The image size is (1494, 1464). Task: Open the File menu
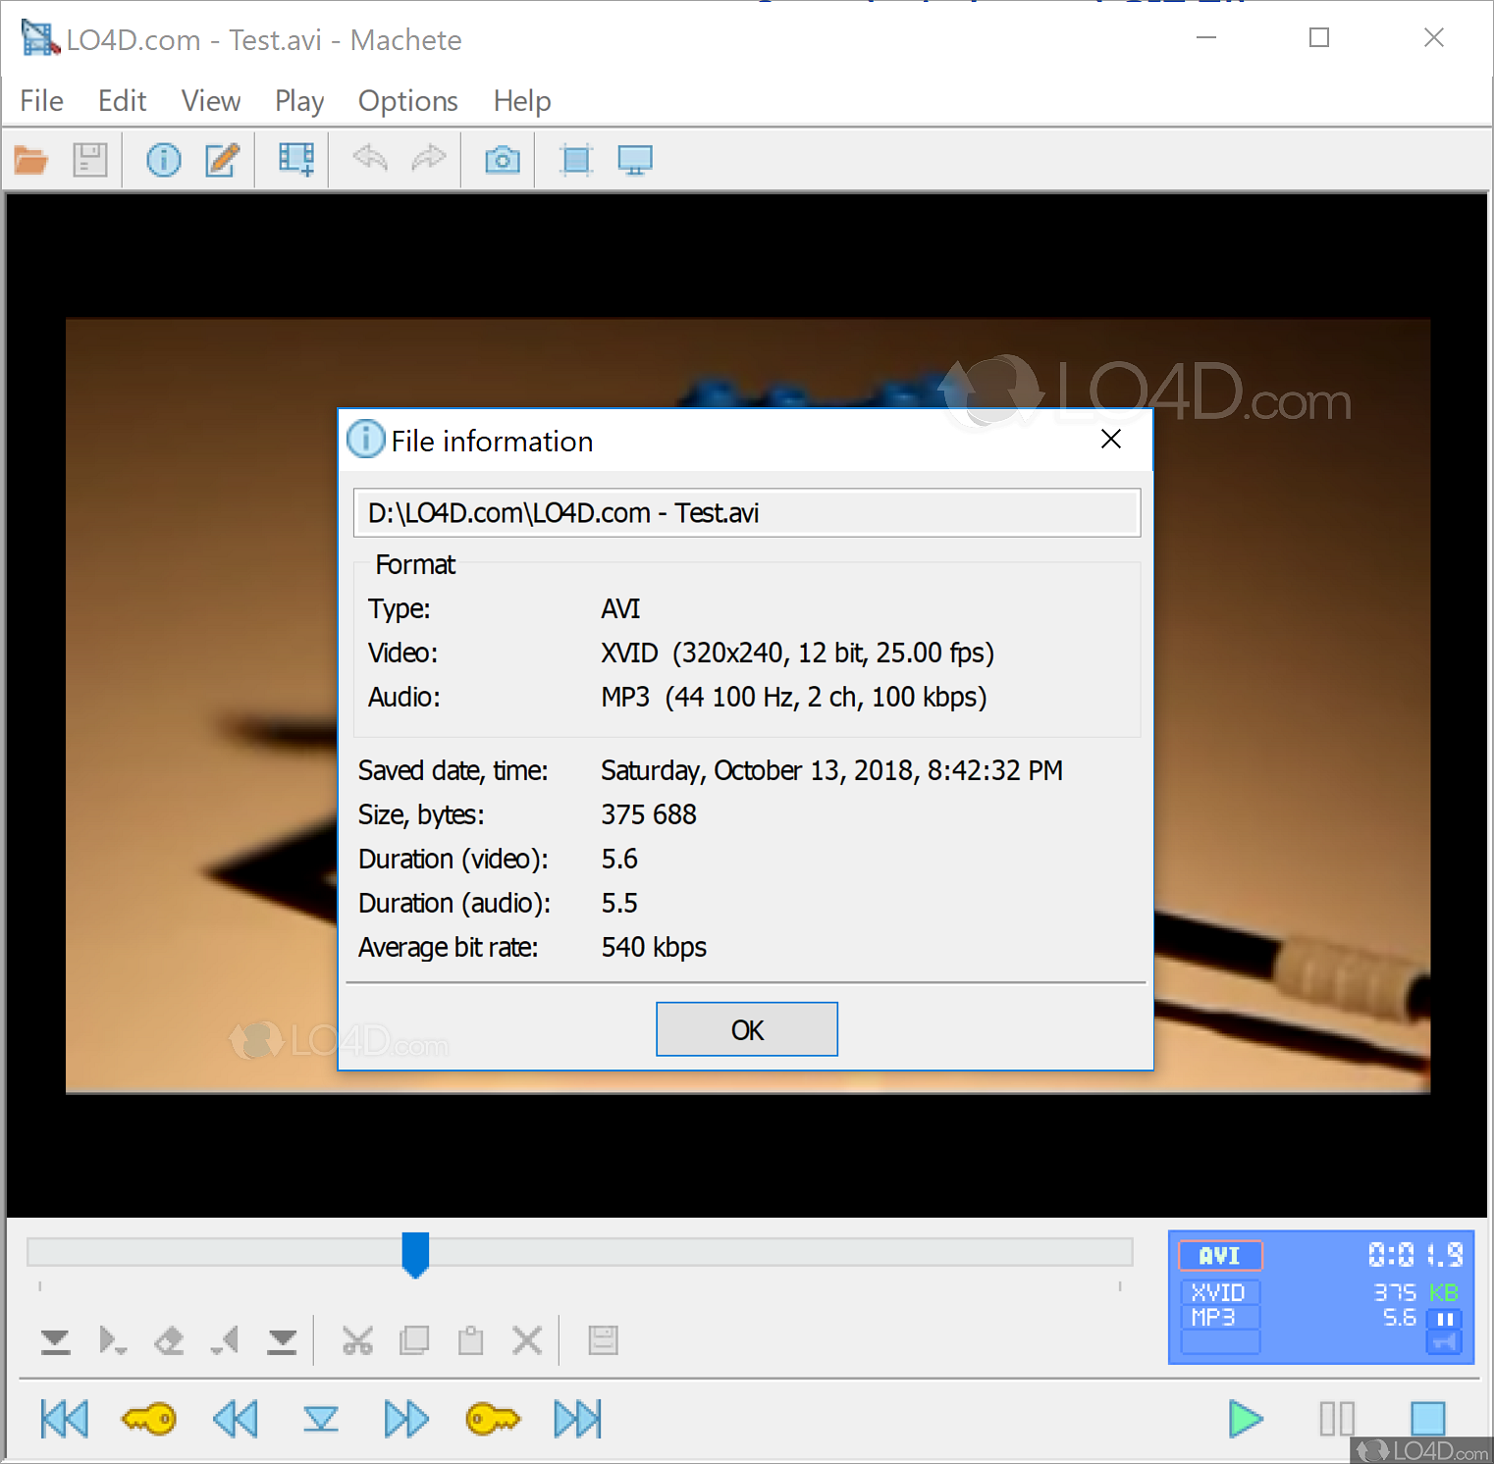pyautogui.click(x=40, y=100)
